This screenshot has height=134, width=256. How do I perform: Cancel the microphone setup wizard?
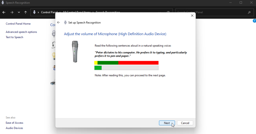pos(185,123)
